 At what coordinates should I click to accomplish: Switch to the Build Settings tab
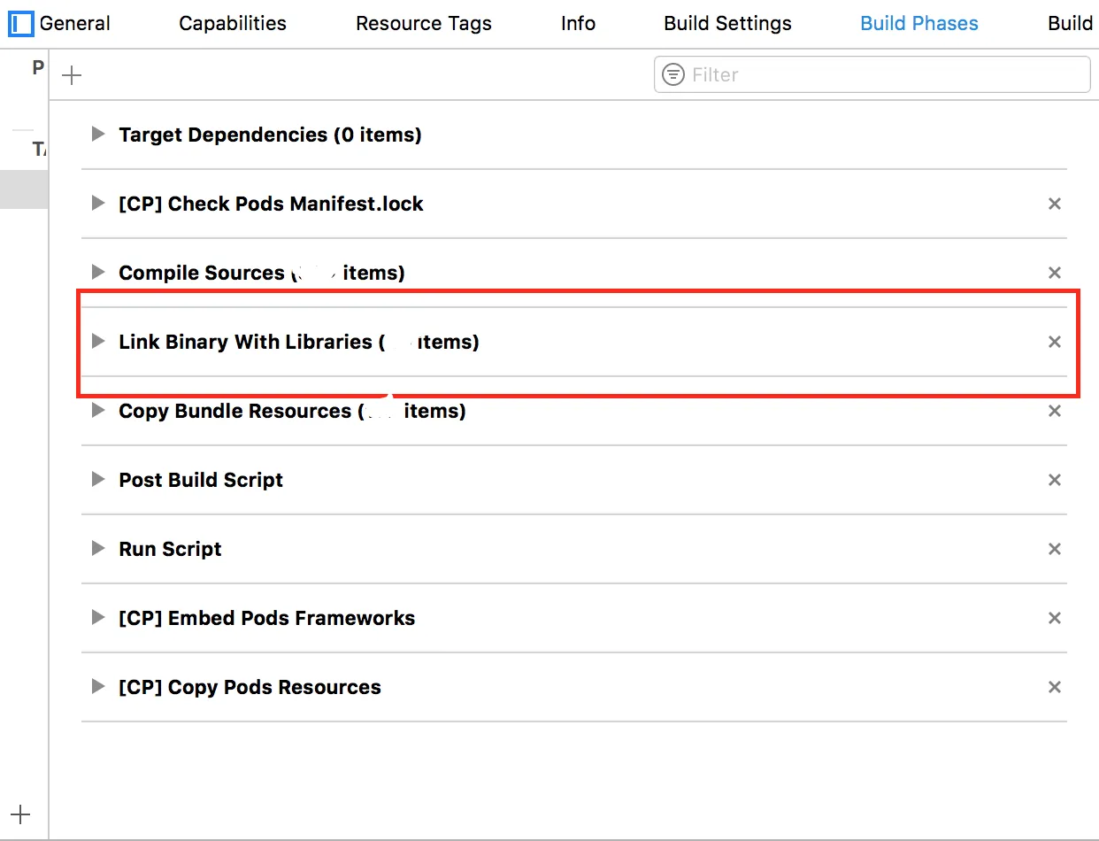click(x=727, y=24)
